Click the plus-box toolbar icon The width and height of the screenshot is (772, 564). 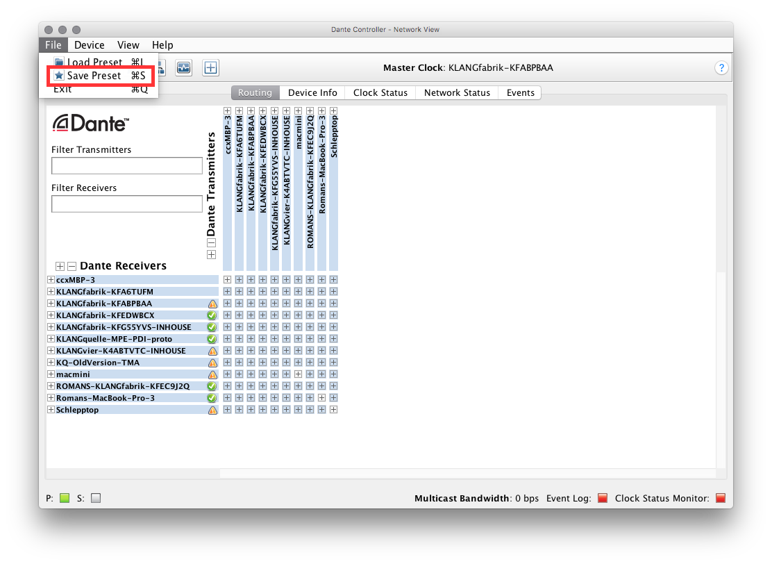(x=211, y=67)
